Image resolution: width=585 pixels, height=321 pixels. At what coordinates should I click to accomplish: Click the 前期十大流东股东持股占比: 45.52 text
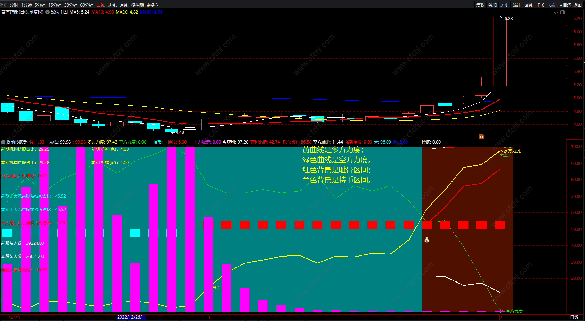pos(33,196)
